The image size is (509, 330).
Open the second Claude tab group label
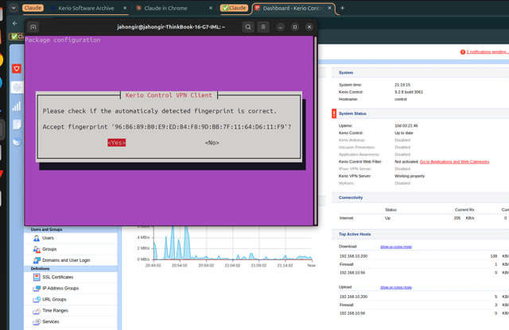coord(234,8)
